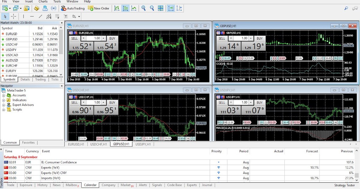
Task: Click the New Order button
Action: (99, 8)
